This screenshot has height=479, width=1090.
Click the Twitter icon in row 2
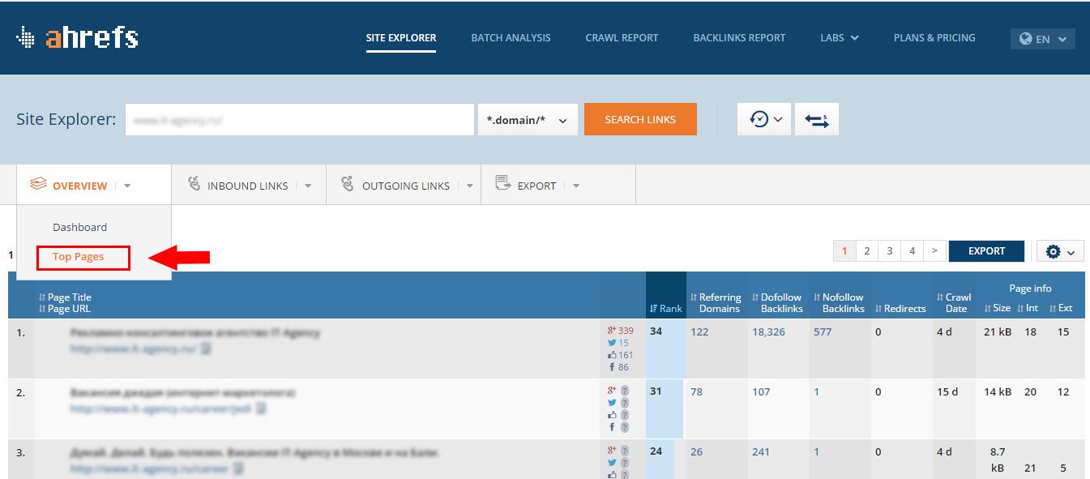point(612,403)
